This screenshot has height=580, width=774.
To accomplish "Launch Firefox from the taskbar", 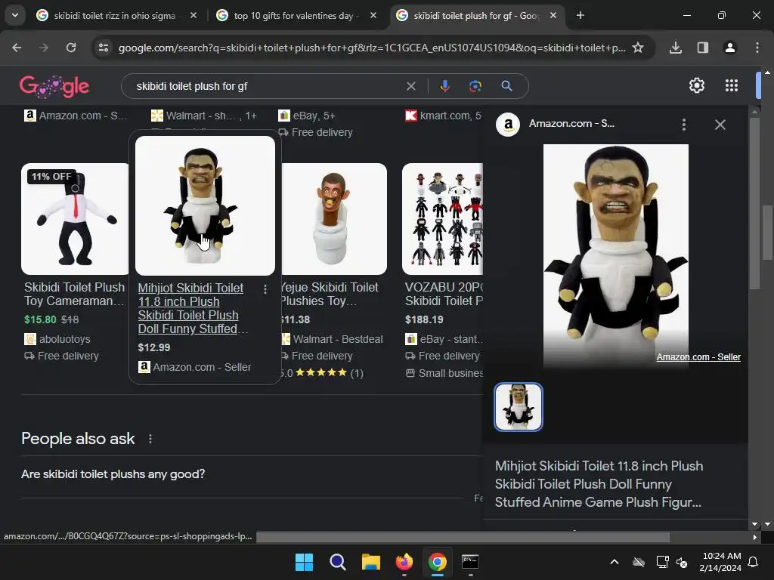I will click(x=404, y=562).
